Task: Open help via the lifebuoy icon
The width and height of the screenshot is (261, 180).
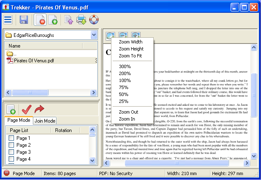Action: click(94, 20)
